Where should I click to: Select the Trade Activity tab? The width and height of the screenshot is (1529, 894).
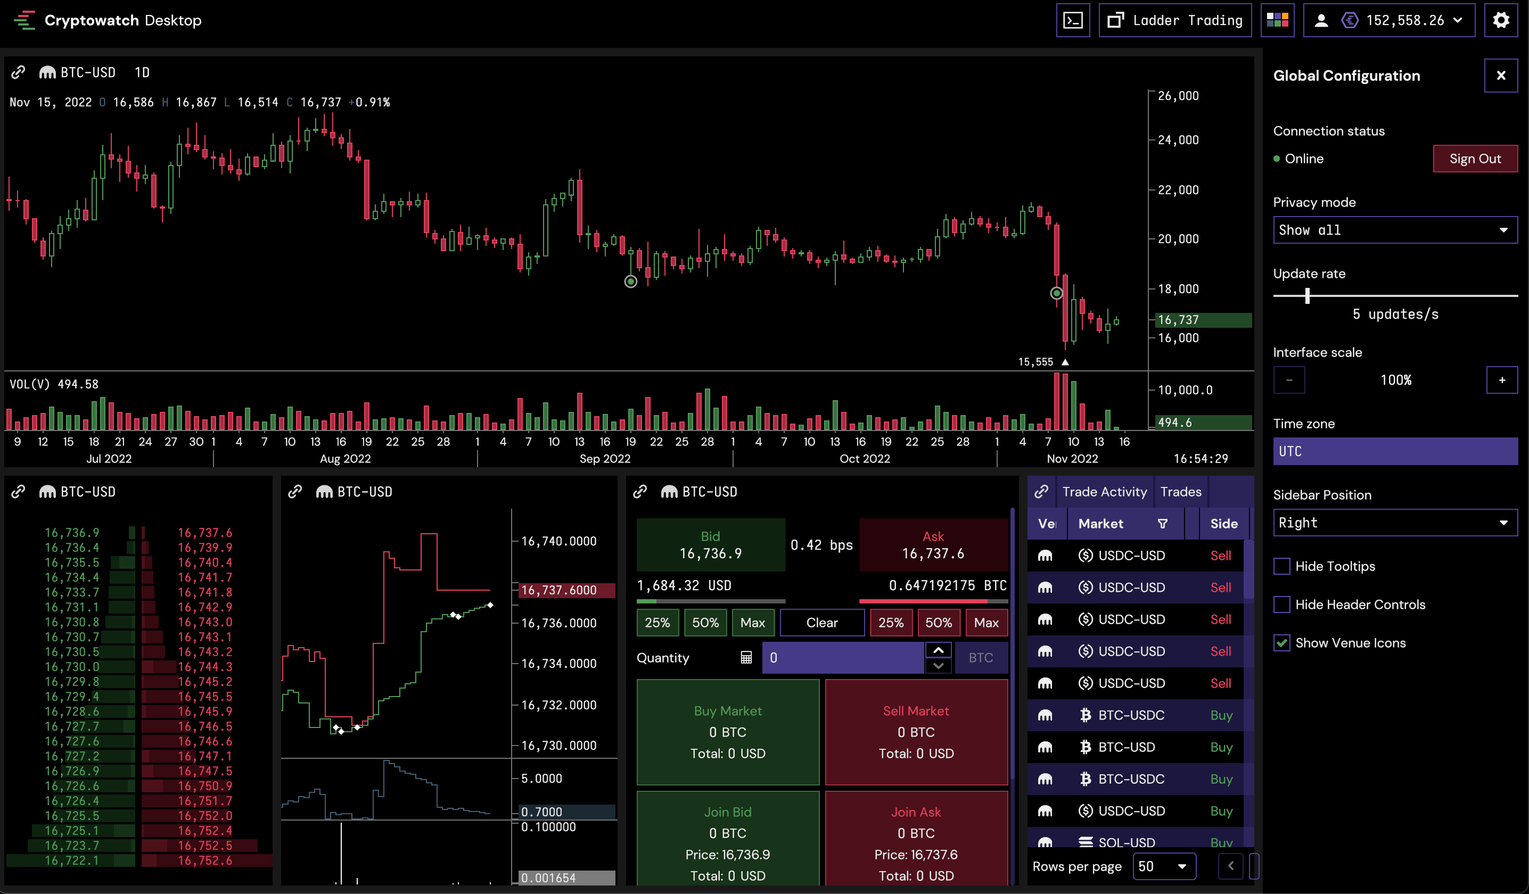tap(1104, 491)
